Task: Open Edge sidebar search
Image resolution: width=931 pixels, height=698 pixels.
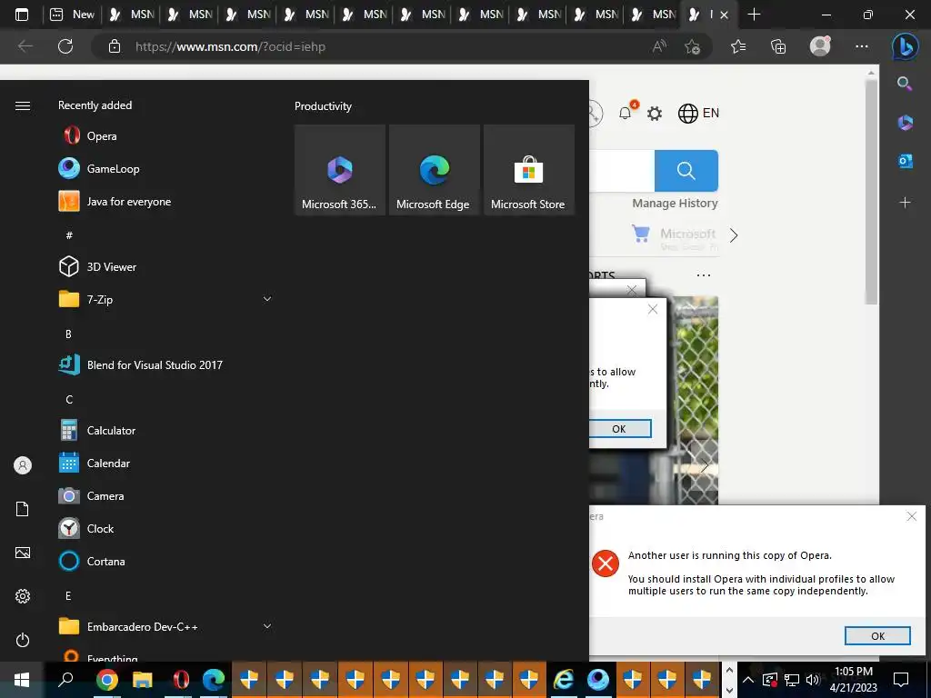Action: (905, 84)
